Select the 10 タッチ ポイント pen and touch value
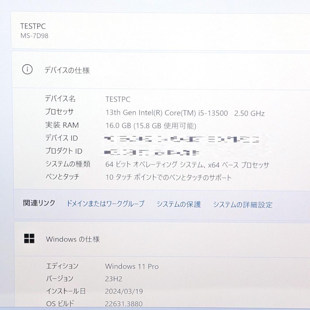310x310 pixels. coord(168,177)
